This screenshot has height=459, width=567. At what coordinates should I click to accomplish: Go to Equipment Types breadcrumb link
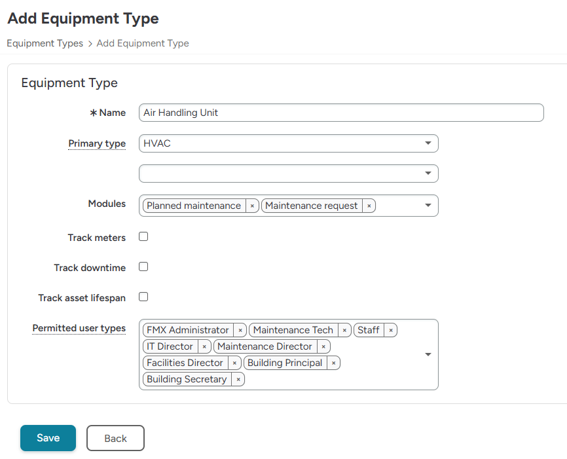coord(45,43)
